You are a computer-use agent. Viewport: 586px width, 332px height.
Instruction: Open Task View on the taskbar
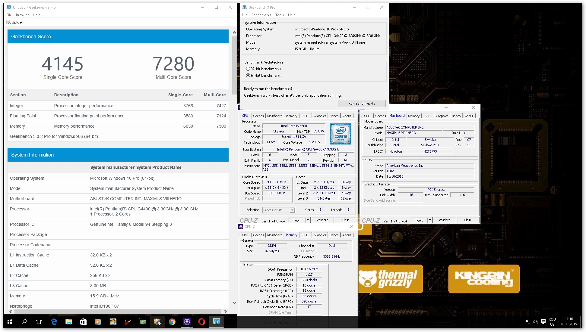[x=39, y=322]
